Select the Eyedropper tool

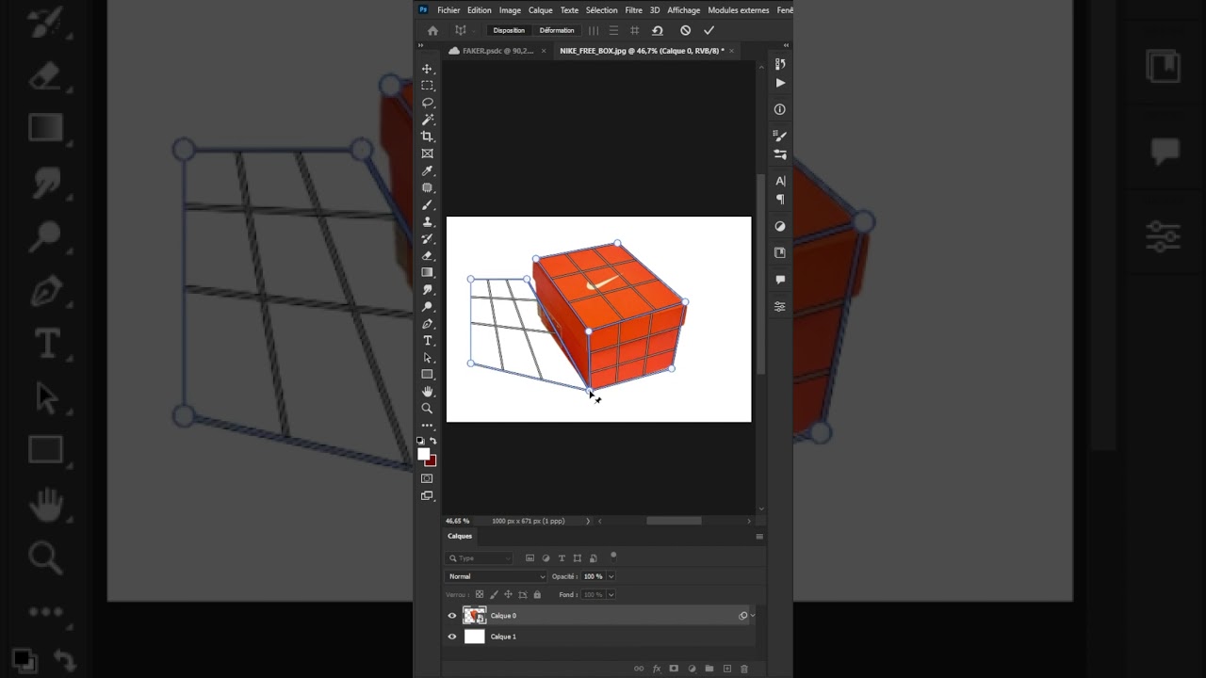click(427, 170)
